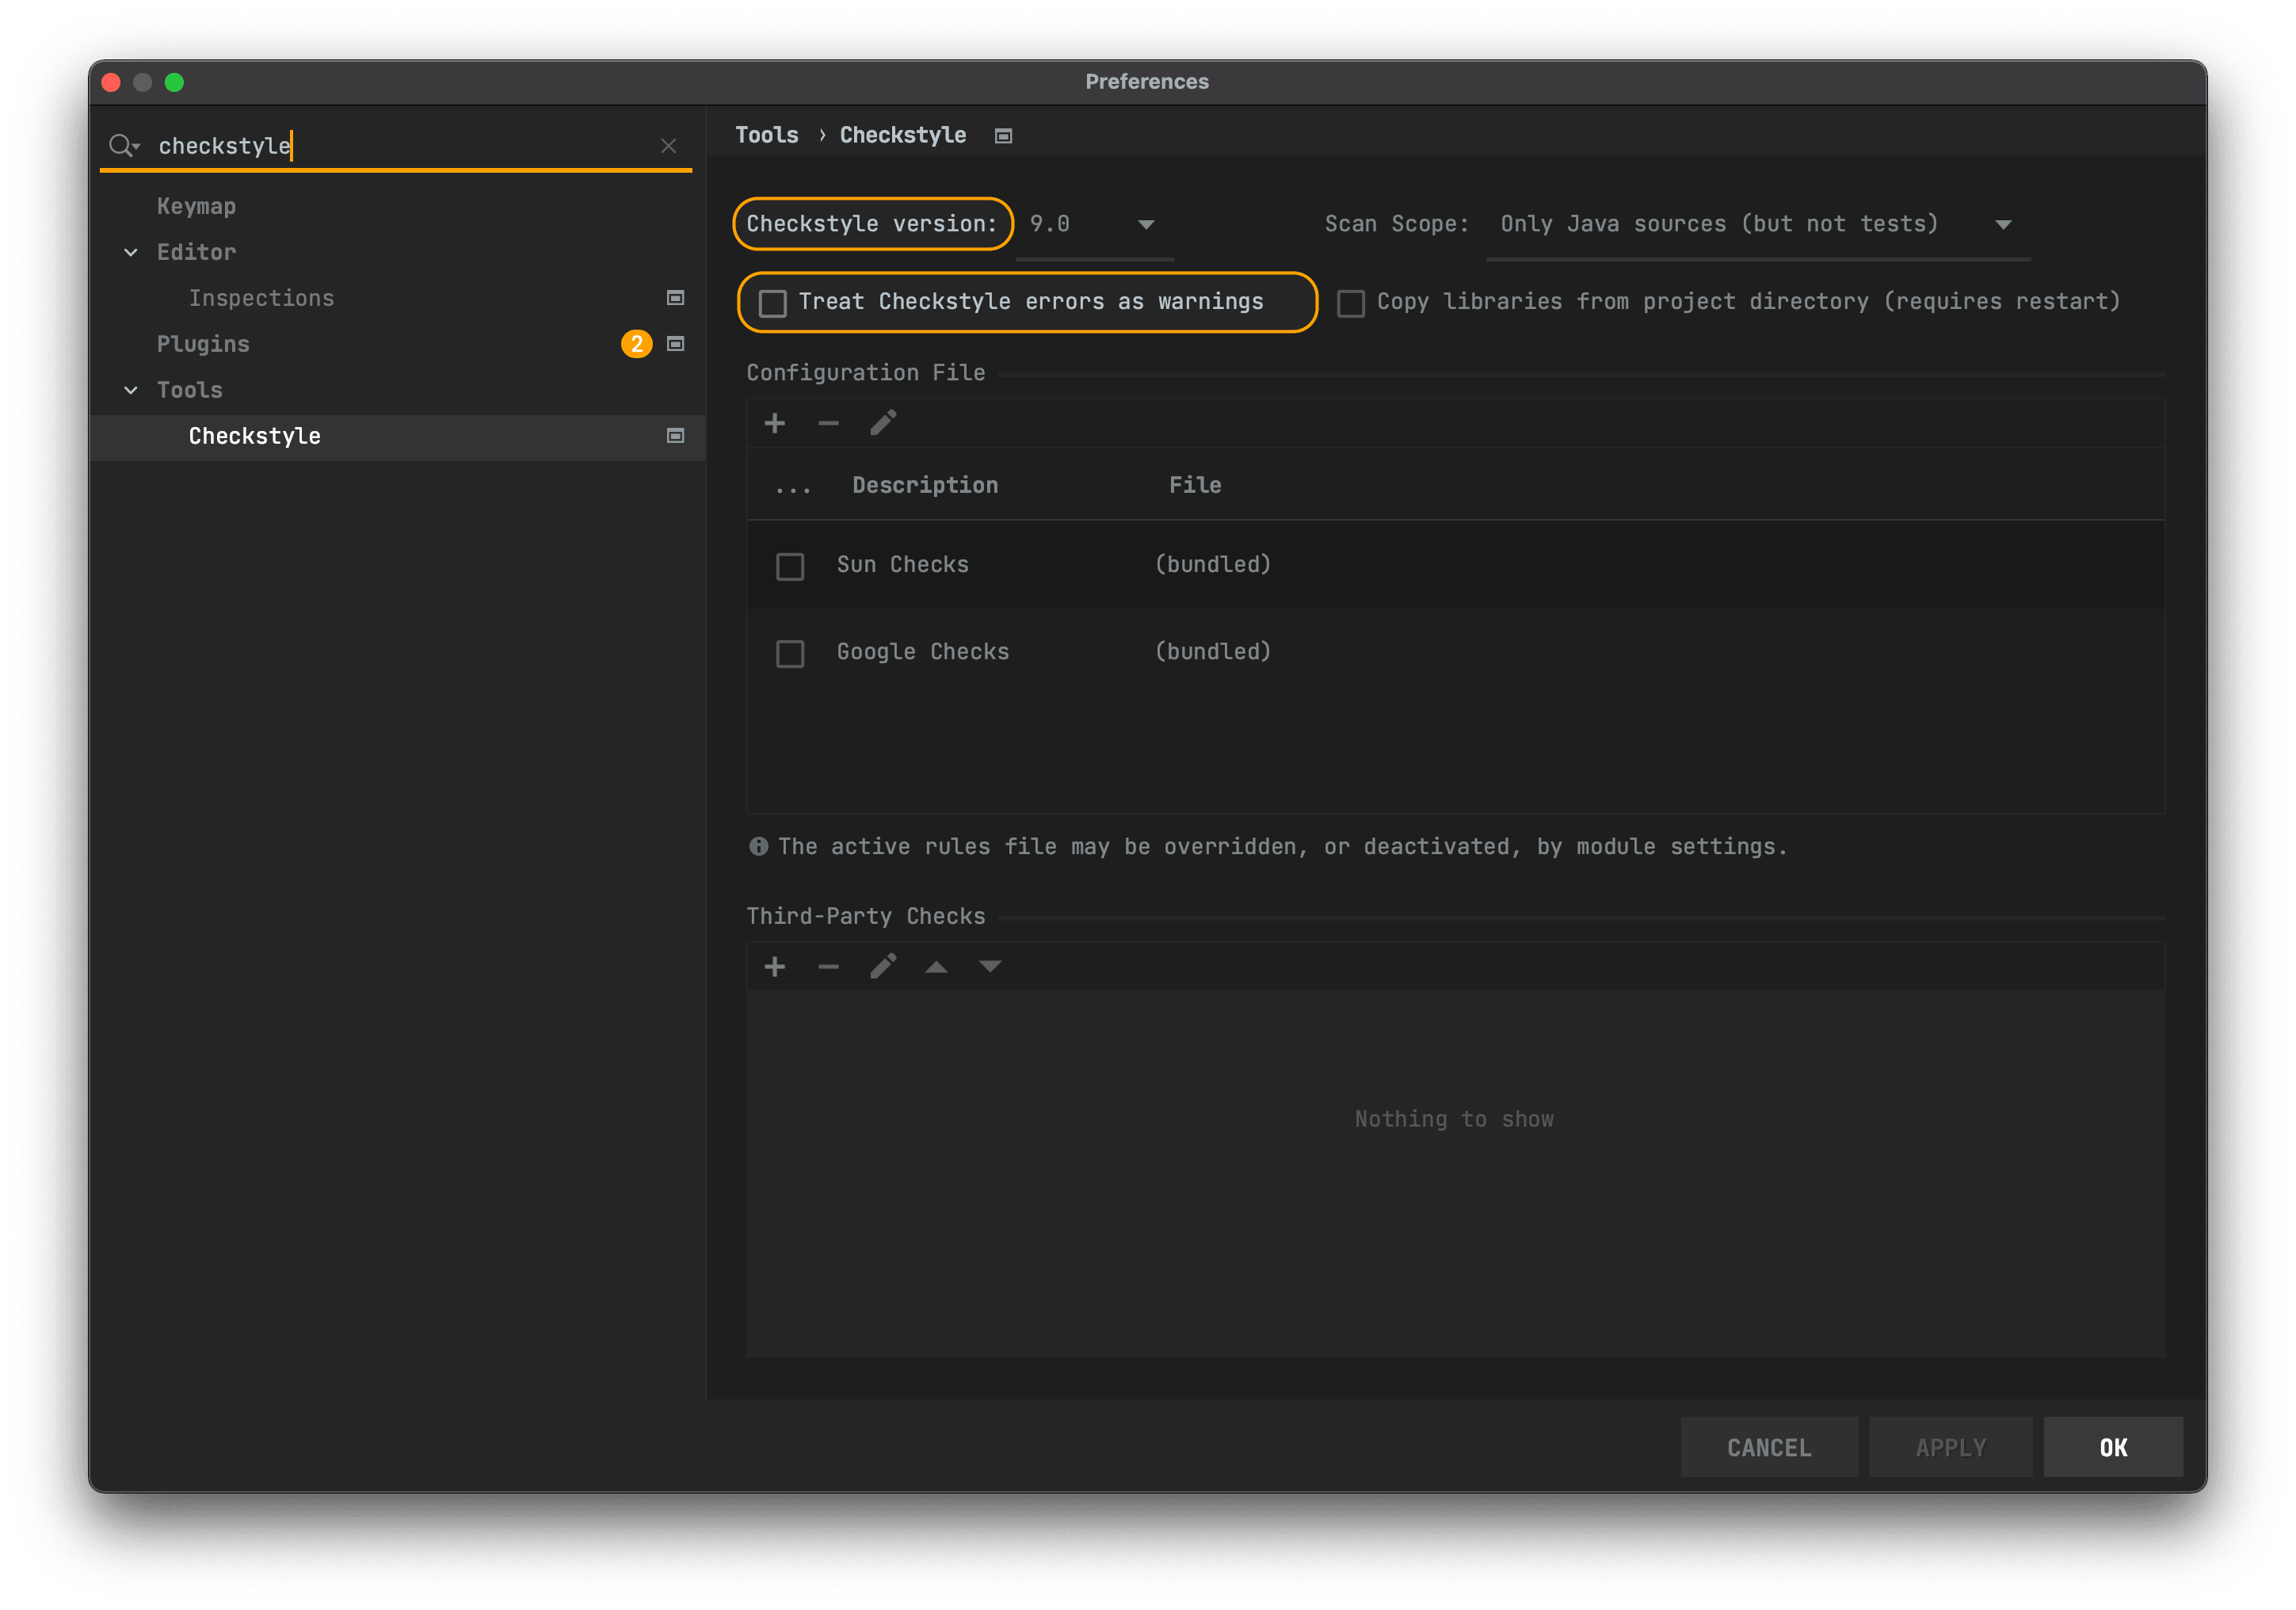Enable Treat Checkstyle errors as warnings
Image resolution: width=2296 pixels, height=1610 pixels.
(x=772, y=303)
